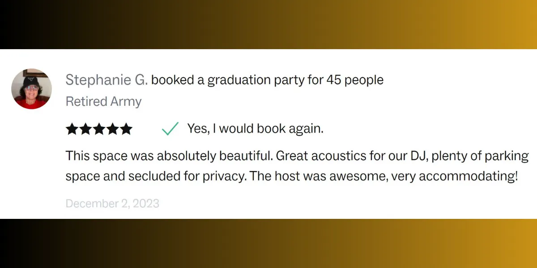This screenshot has height=268, width=537.
Task: Select the first rating star
Action: (x=72, y=129)
